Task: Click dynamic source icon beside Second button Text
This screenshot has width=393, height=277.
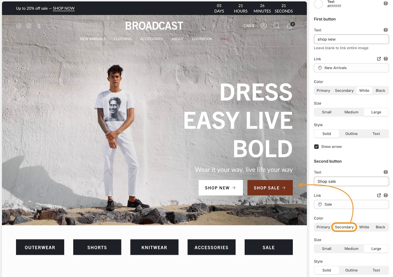Action: pos(386,172)
